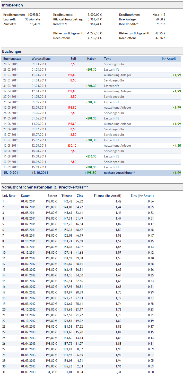The height and width of the screenshot is (377, 183).
Task: Click the final Tilgung value 31,01
Action: (x=69, y=372)
